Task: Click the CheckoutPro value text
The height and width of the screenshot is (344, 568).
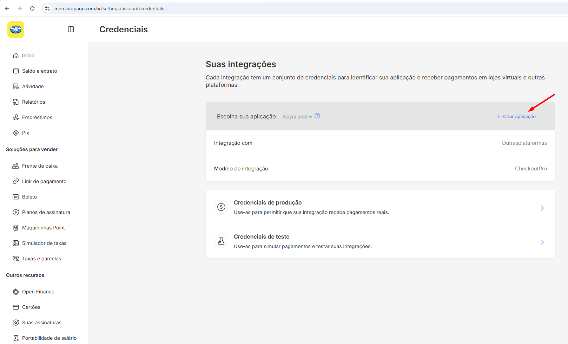Action: (531, 169)
